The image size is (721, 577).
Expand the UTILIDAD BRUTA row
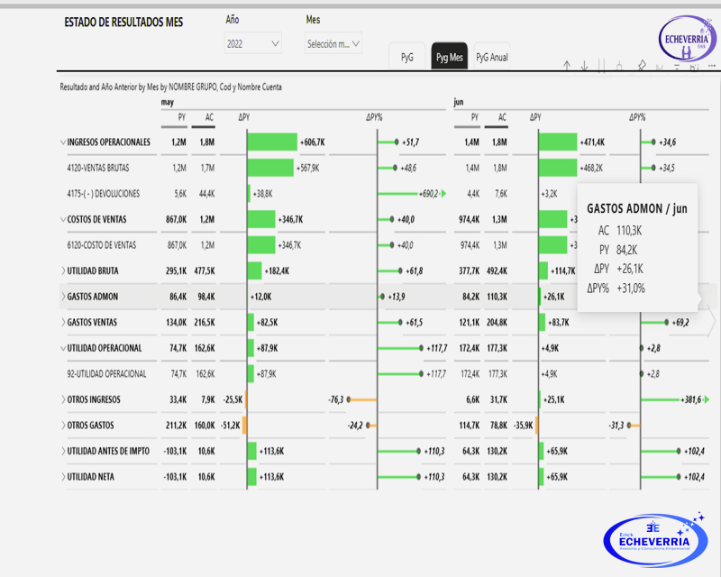62,270
